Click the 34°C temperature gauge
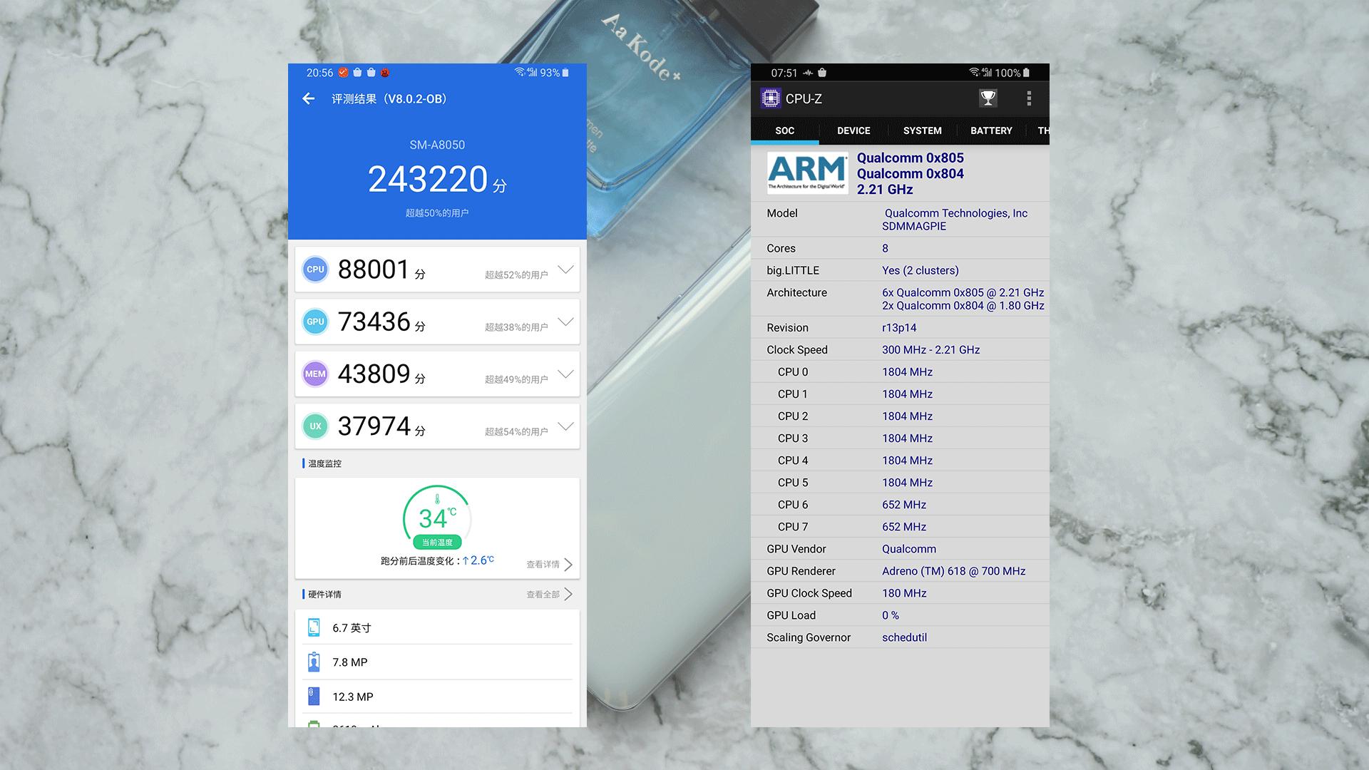 click(x=437, y=518)
